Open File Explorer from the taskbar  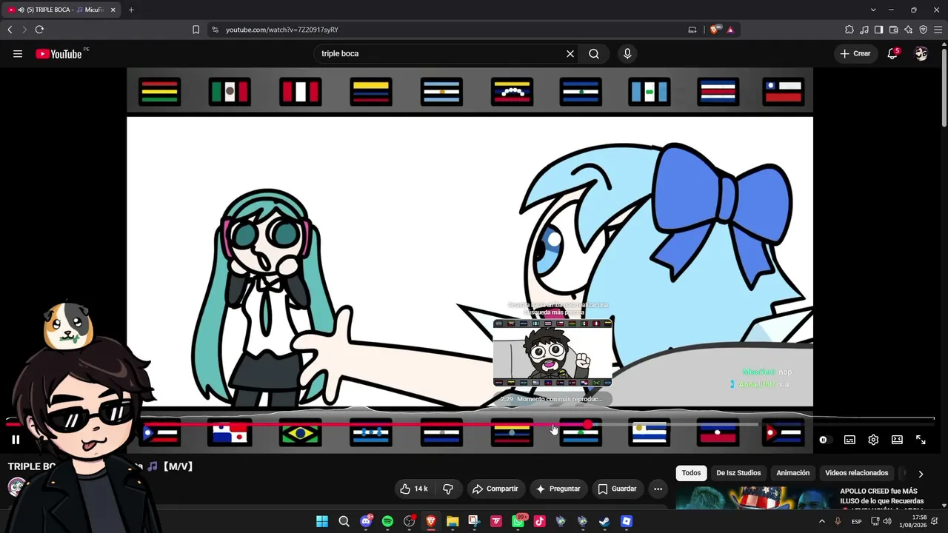[453, 521]
